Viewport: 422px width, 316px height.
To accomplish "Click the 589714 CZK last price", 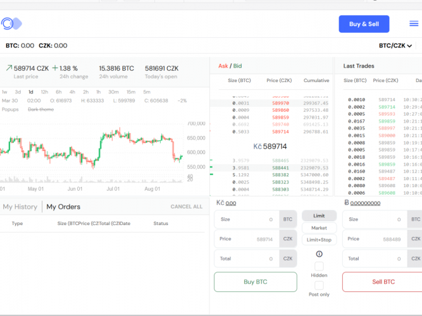I will coord(31,68).
